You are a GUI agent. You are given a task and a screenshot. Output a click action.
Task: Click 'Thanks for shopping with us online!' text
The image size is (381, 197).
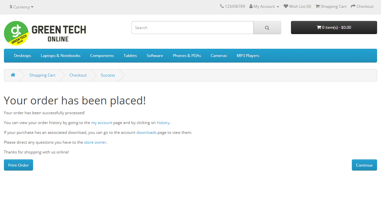tap(36, 152)
